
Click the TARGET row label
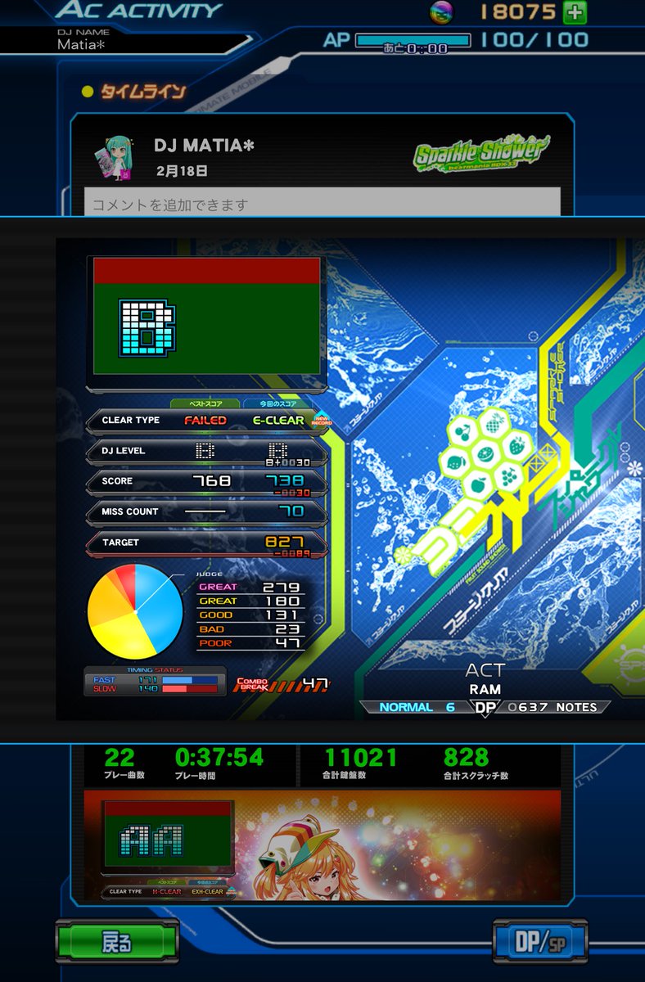(x=120, y=542)
